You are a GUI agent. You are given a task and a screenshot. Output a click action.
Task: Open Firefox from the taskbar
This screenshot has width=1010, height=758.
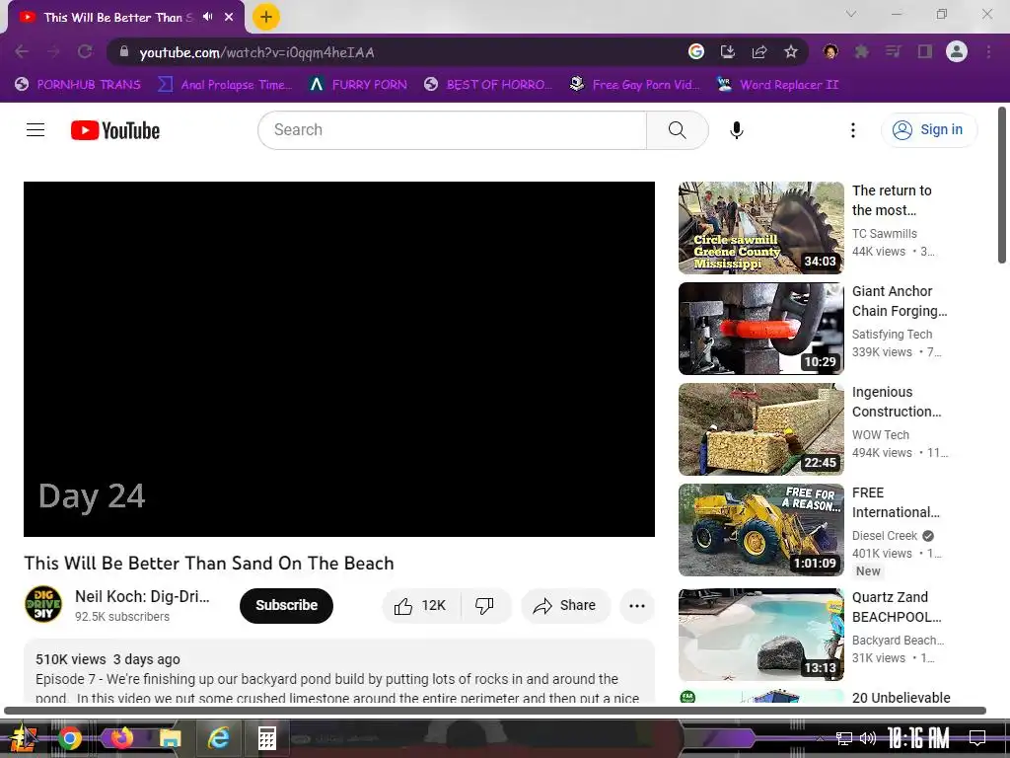(x=121, y=737)
